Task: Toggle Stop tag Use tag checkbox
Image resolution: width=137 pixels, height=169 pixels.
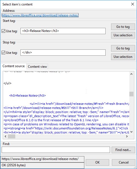Action: [x=4, y=53]
